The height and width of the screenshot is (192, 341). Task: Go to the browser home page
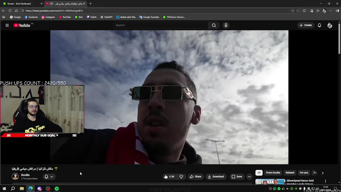[16, 11]
